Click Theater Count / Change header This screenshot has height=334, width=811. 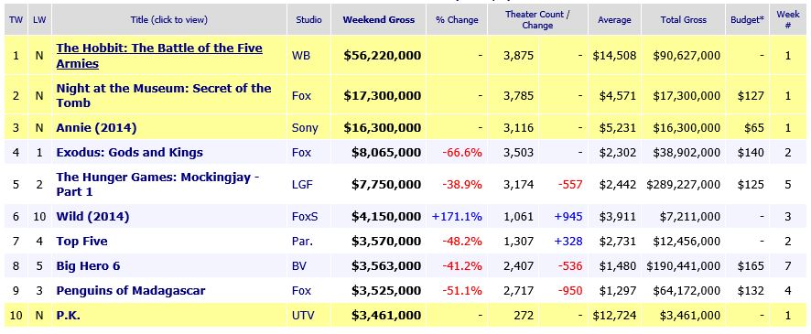pos(537,19)
